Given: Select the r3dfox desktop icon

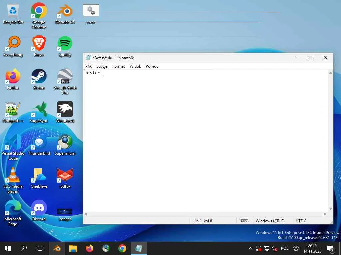Looking at the screenshot, I should pyautogui.click(x=65, y=178).
